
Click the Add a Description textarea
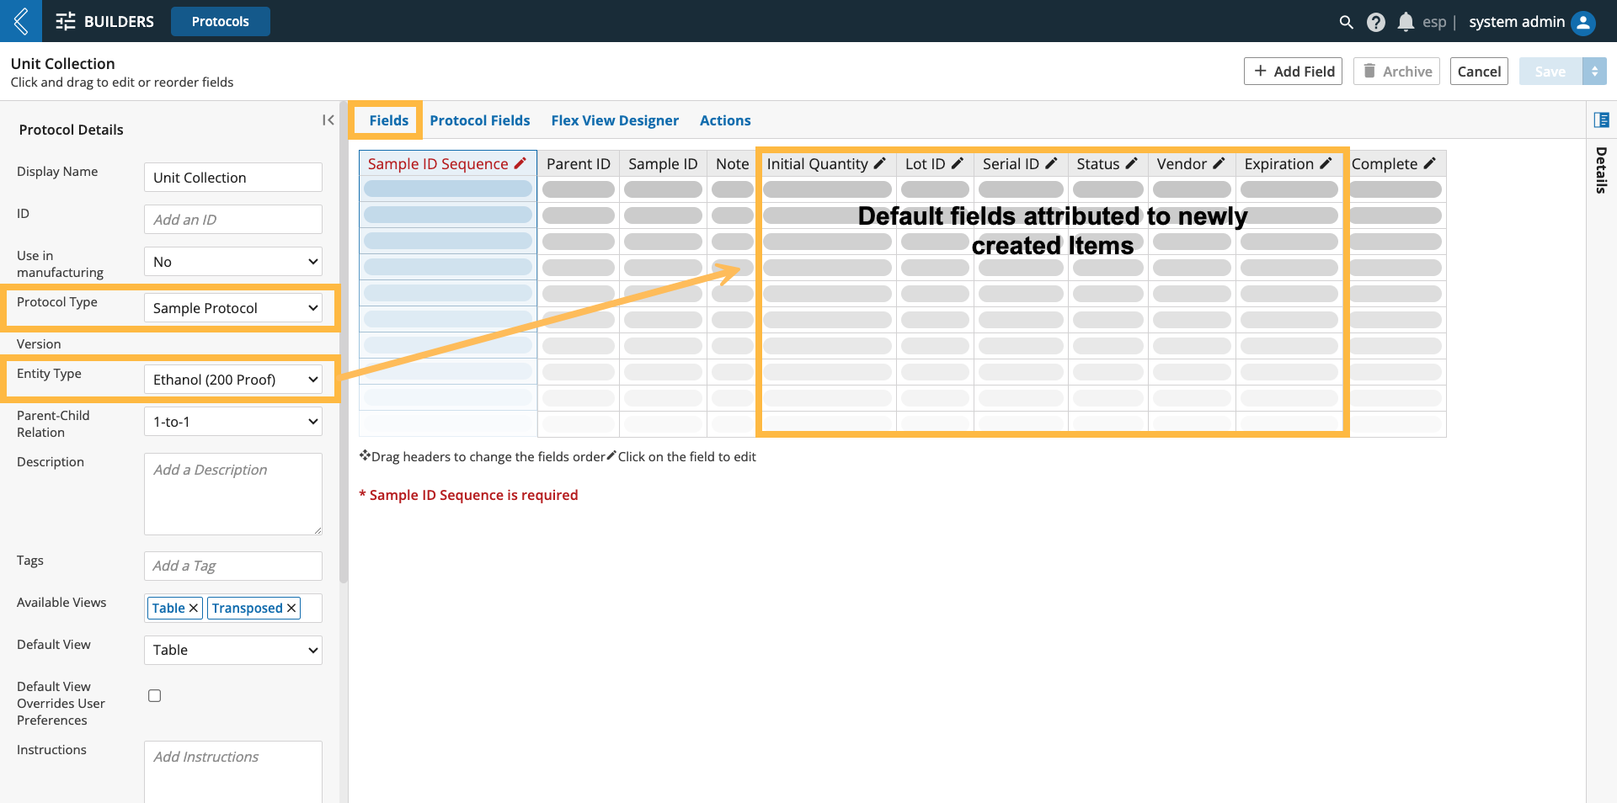[233, 494]
